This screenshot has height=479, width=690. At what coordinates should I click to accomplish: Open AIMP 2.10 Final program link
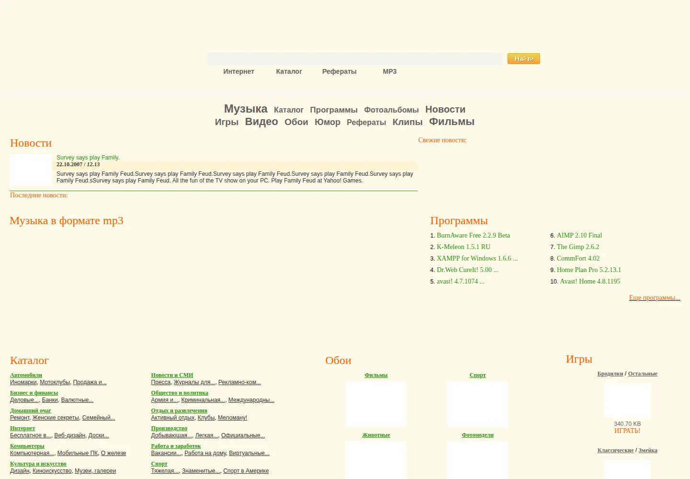tap(579, 235)
